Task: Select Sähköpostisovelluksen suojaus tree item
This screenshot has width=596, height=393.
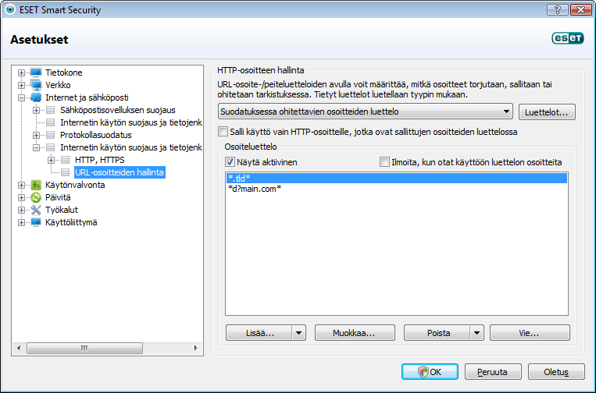Action: coord(118,110)
